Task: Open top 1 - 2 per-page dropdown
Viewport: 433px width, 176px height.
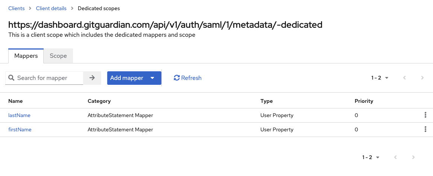Action: (x=380, y=78)
